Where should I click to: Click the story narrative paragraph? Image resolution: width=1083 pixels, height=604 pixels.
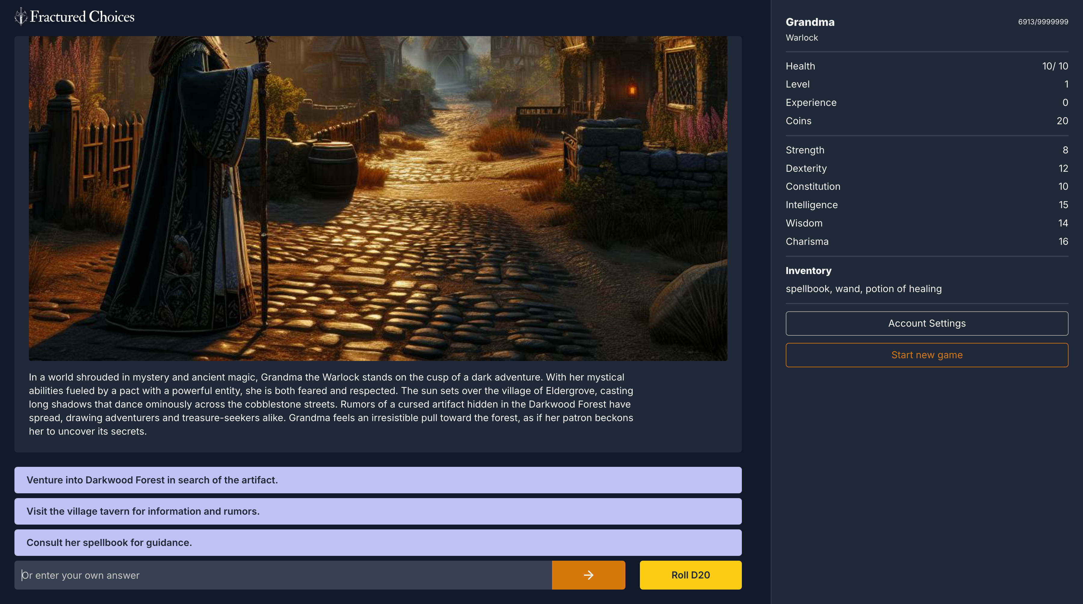331,404
